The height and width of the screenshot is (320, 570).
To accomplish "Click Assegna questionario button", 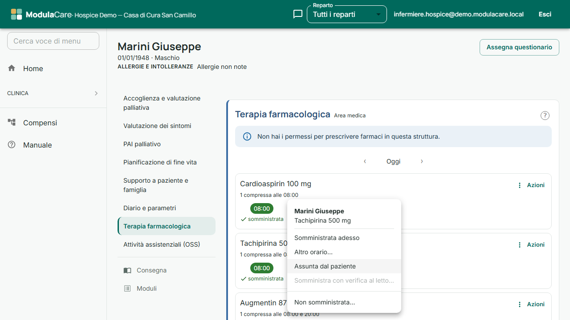I will click(519, 47).
